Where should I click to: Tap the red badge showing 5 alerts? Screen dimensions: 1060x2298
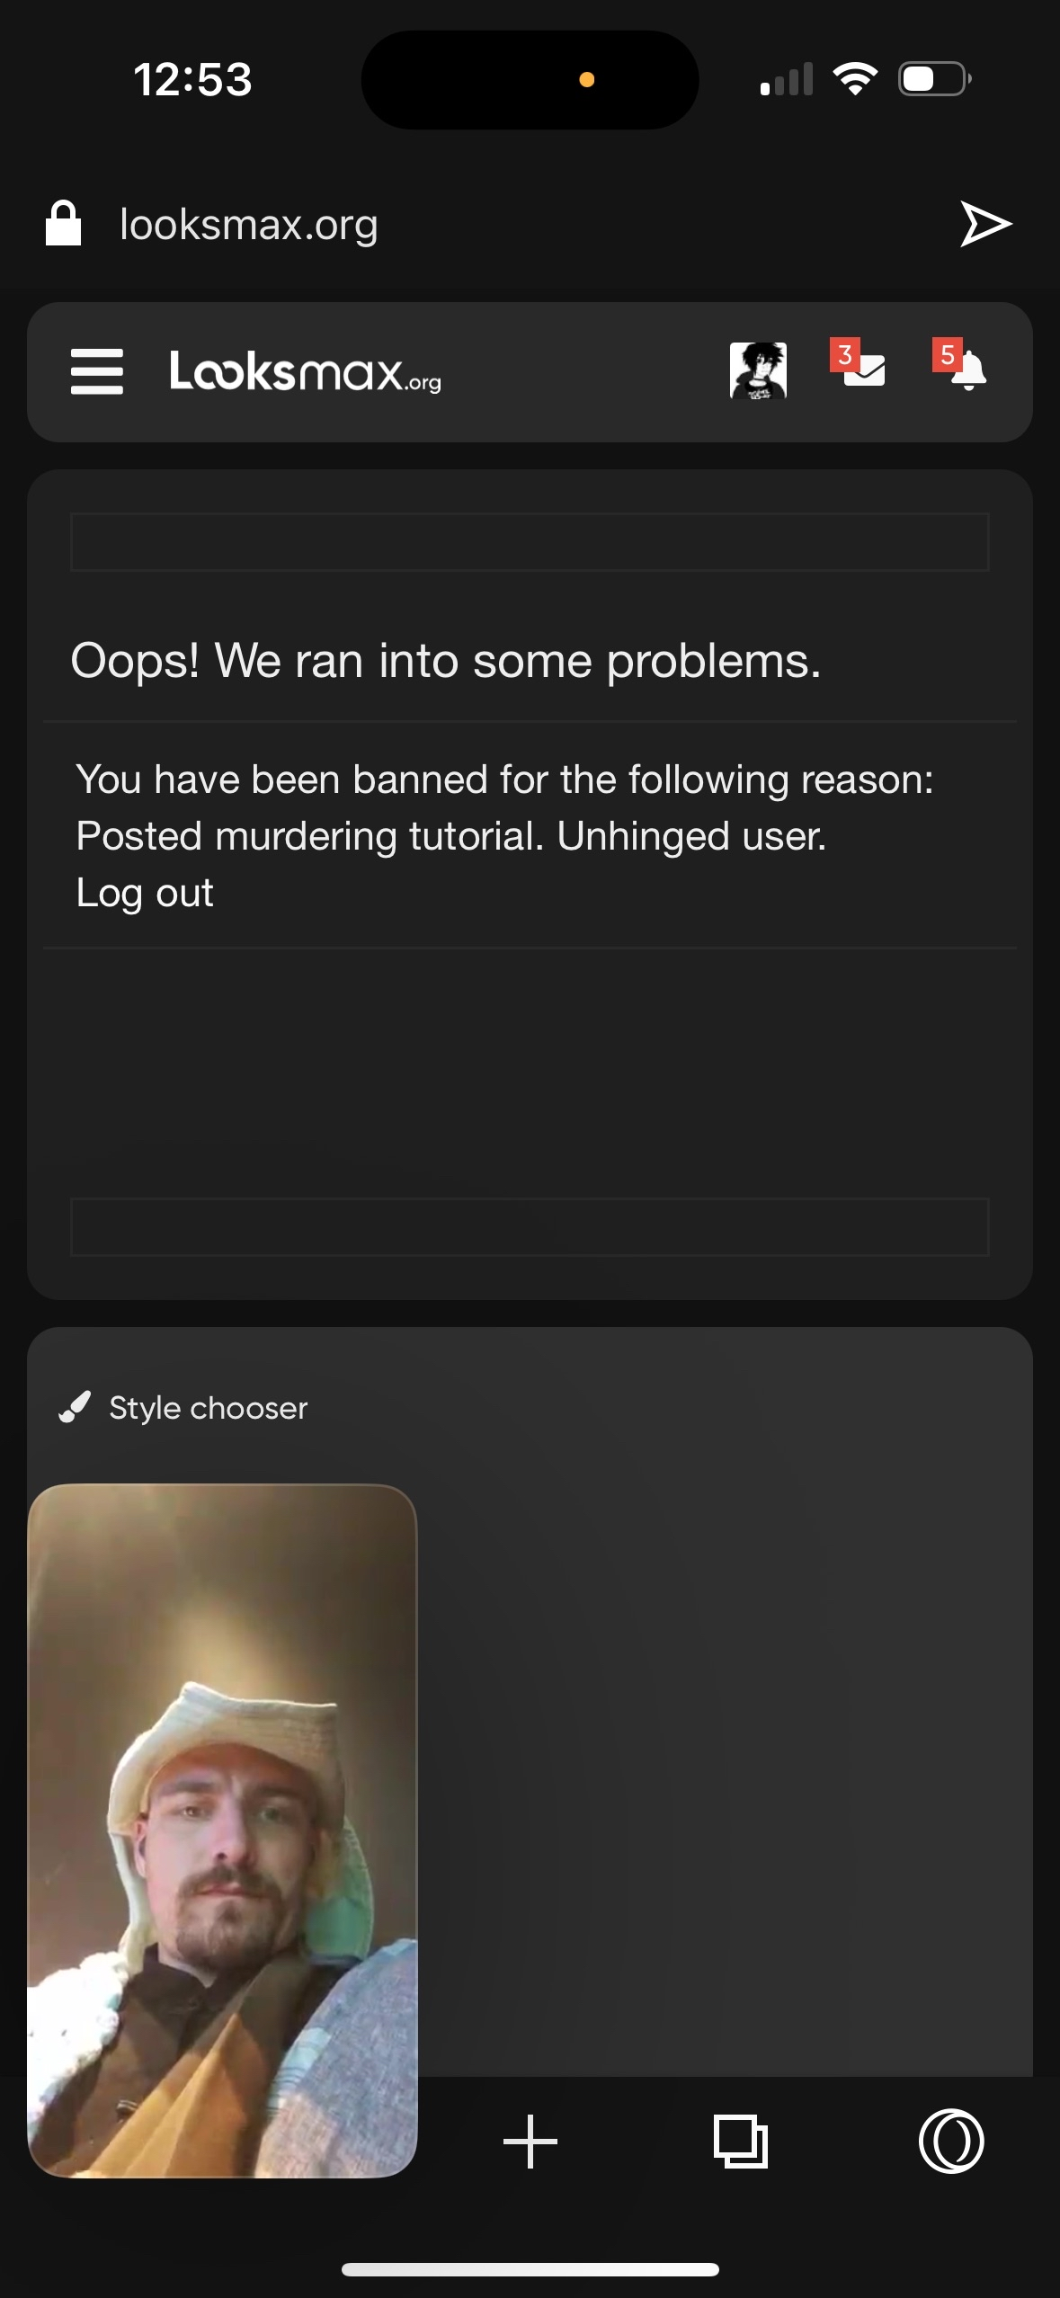tap(948, 354)
